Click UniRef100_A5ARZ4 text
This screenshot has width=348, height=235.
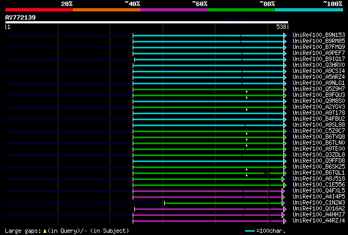pos(319,77)
